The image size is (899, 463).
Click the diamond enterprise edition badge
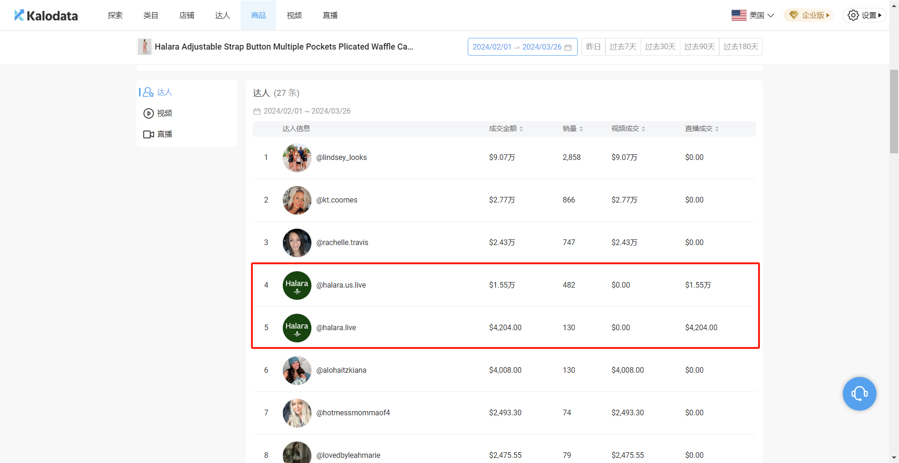click(x=794, y=15)
